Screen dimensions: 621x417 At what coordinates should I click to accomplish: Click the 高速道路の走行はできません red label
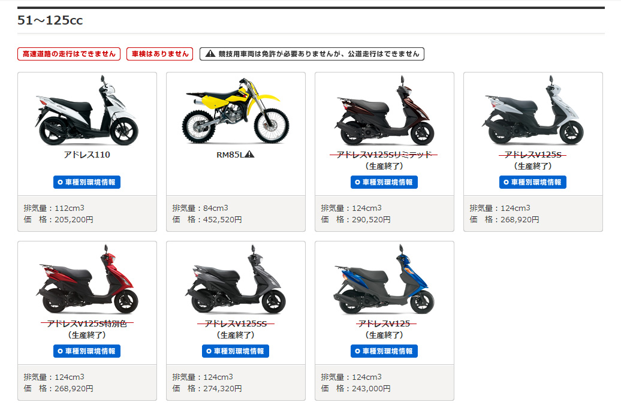69,54
